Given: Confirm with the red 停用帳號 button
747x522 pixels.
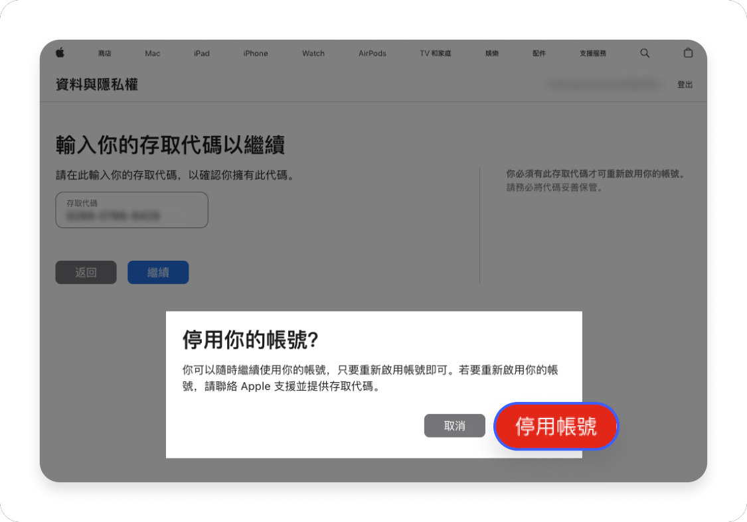Looking at the screenshot, I should [x=556, y=426].
